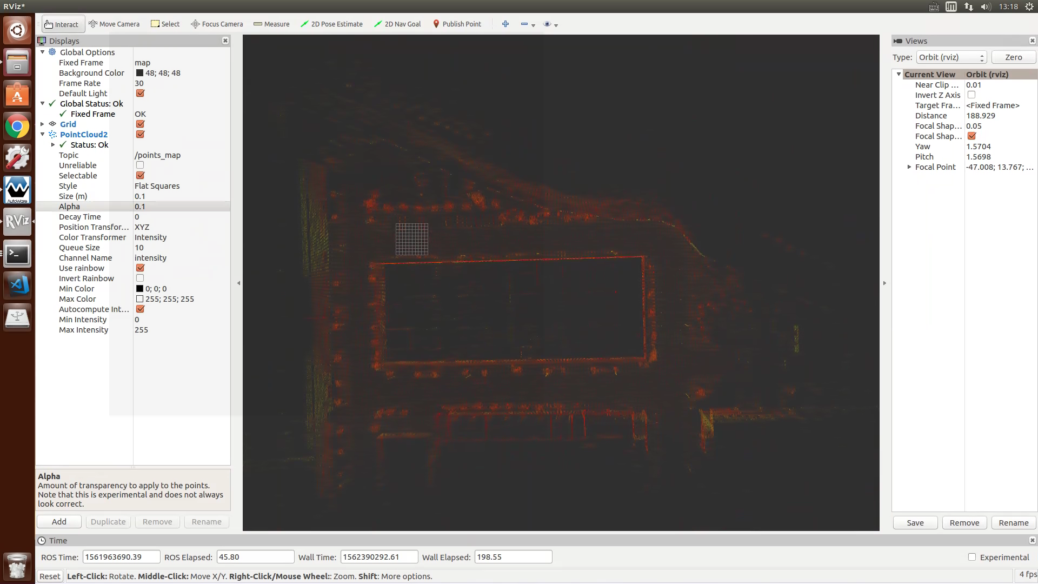Save the current view
The image size is (1038, 584).
(915, 523)
